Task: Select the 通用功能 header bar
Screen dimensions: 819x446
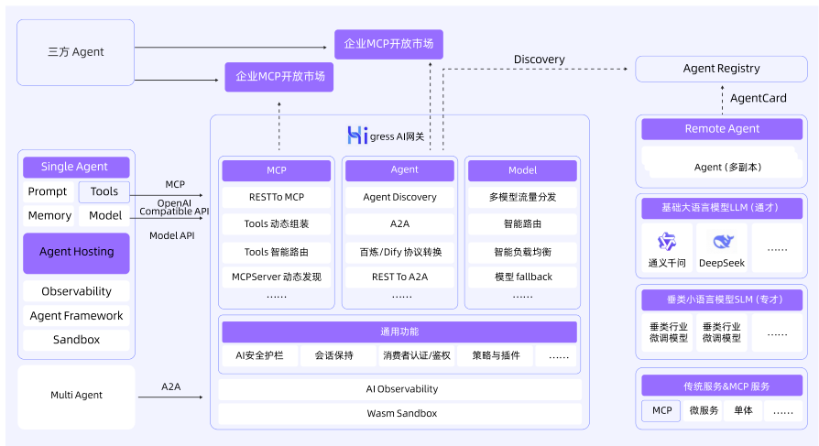Action: 399,332
